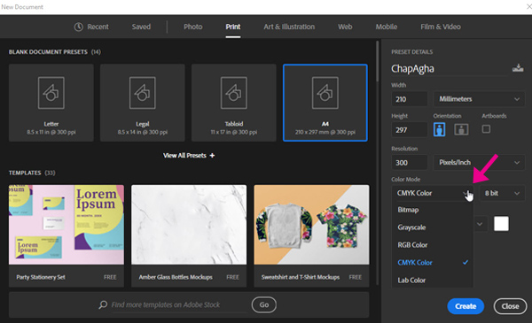Image resolution: width=532 pixels, height=323 pixels.
Task: Open the Recent tab with clock icon
Action: pyautogui.click(x=91, y=27)
